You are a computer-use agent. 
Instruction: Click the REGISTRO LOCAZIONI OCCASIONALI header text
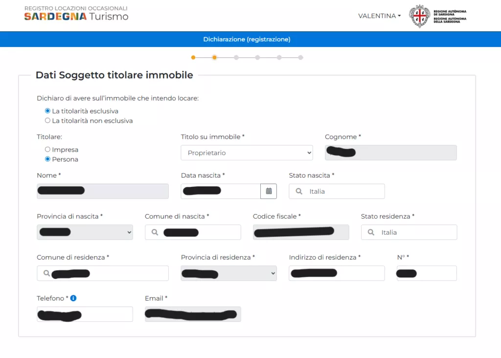click(76, 8)
